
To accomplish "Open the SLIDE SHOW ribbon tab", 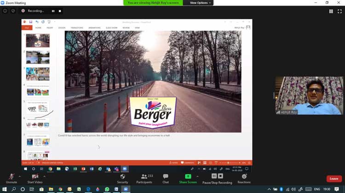I will [112, 28].
